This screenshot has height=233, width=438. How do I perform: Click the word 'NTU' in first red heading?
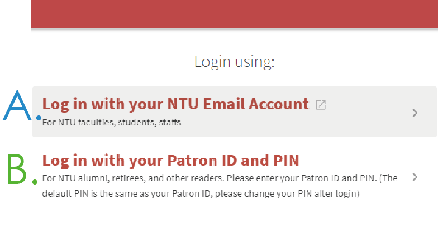[x=183, y=104]
